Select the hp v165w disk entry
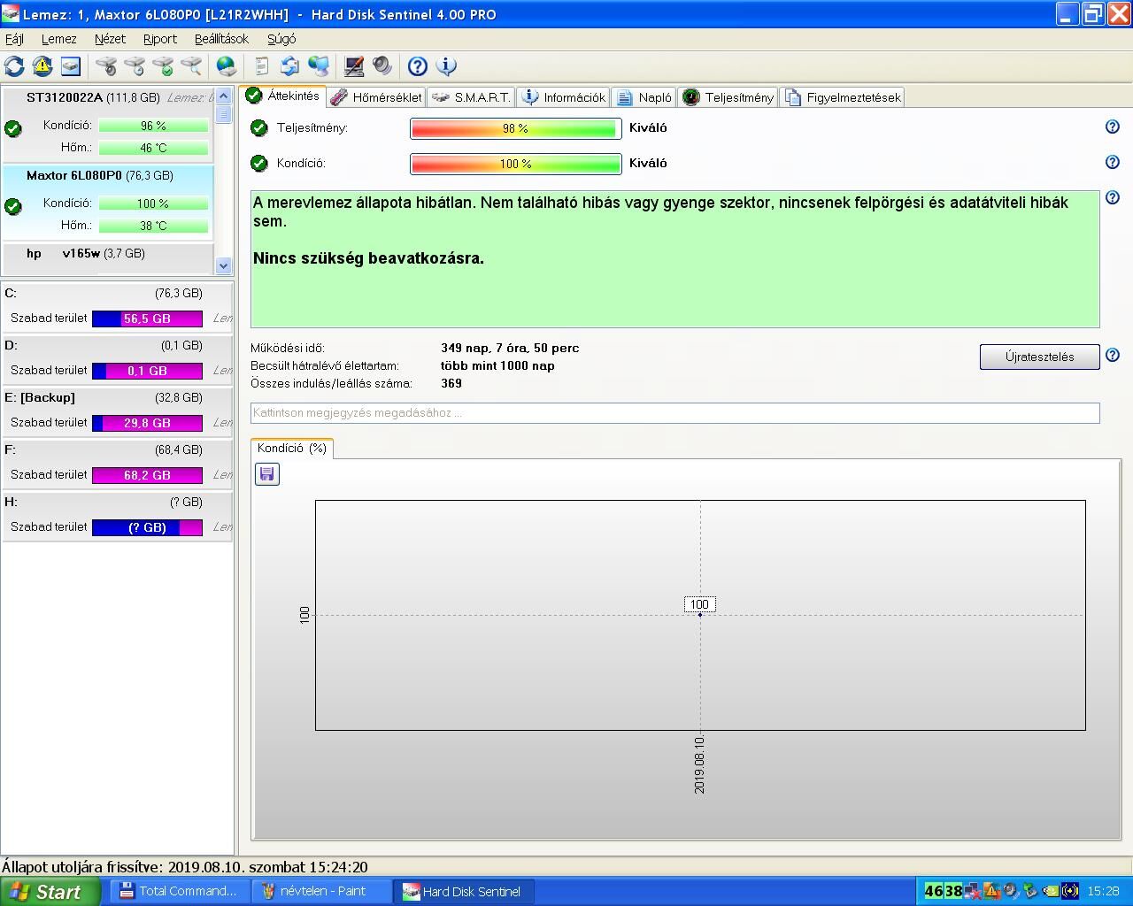1133x906 pixels. (x=107, y=257)
